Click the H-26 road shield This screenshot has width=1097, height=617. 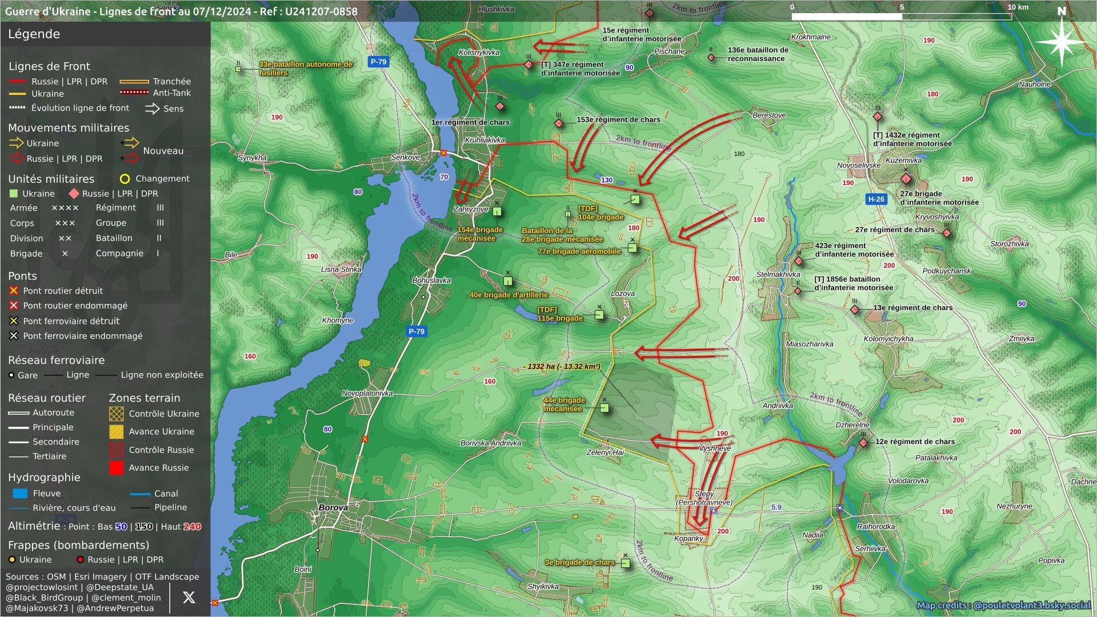[876, 199]
